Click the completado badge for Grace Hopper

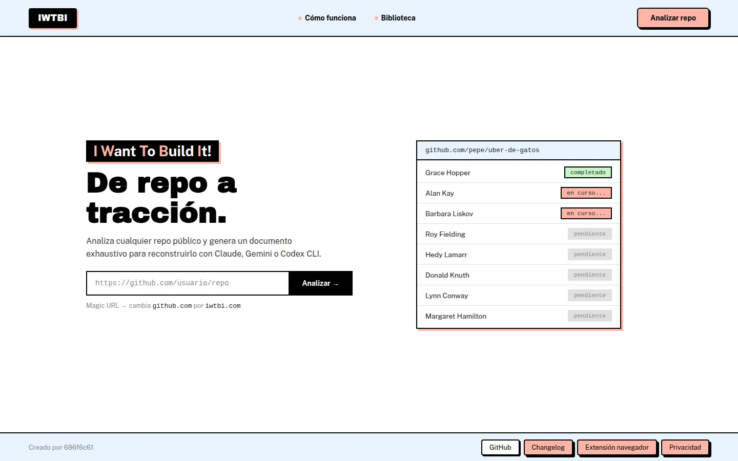(588, 173)
